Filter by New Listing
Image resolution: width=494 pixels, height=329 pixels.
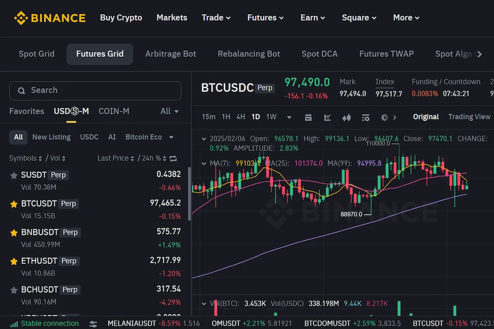pyautogui.click(x=51, y=137)
